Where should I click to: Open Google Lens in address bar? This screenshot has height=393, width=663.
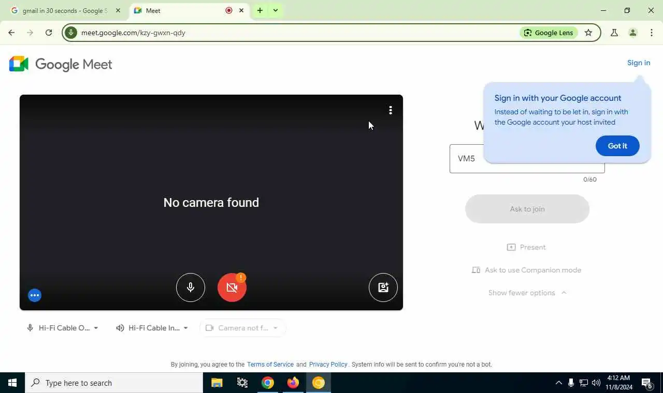click(549, 33)
